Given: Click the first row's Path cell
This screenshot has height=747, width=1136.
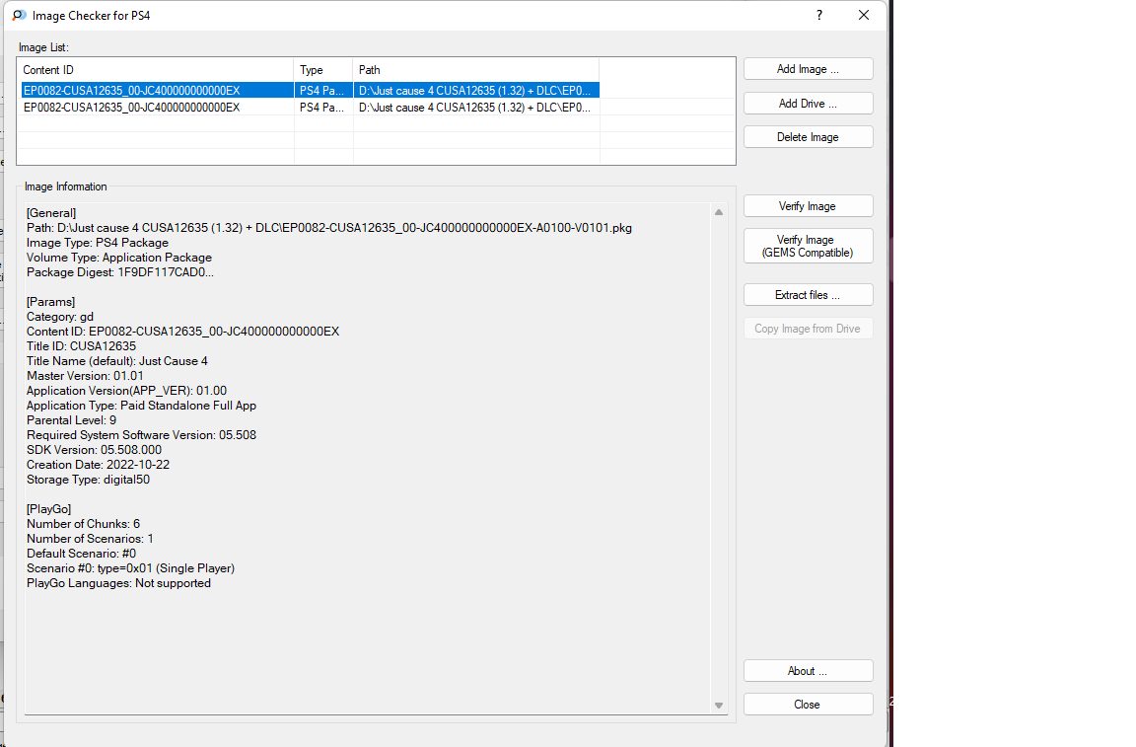Looking at the screenshot, I should tap(475, 91).
